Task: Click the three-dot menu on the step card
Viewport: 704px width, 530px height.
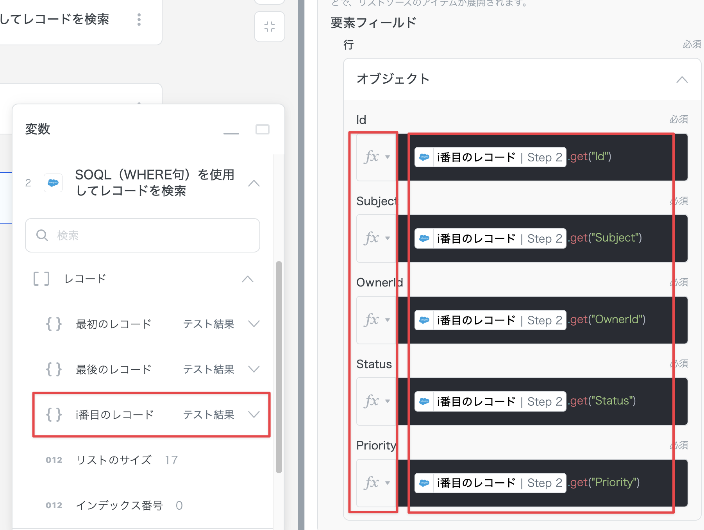Action: (139, 20)
